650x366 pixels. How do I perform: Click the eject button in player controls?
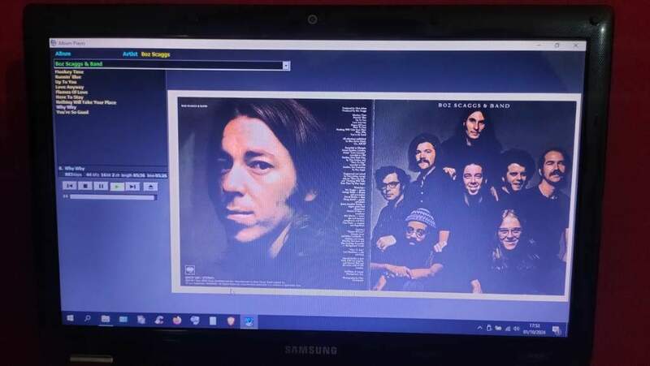point(150,187)
